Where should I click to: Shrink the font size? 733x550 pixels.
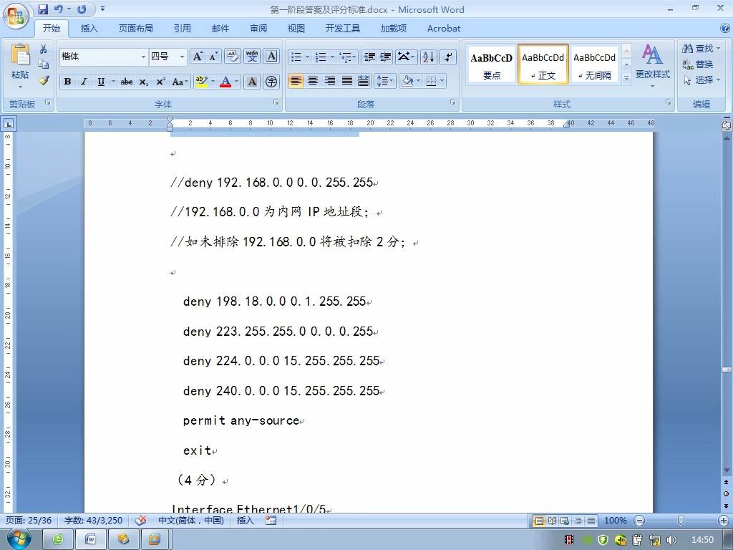213,57
